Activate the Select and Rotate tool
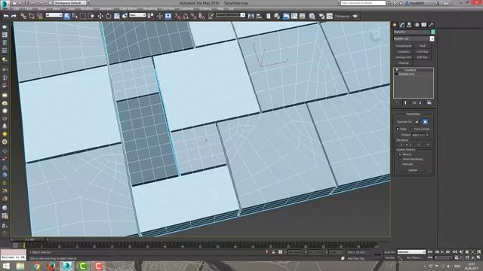 pyautogui.click(x=109, y=16)
